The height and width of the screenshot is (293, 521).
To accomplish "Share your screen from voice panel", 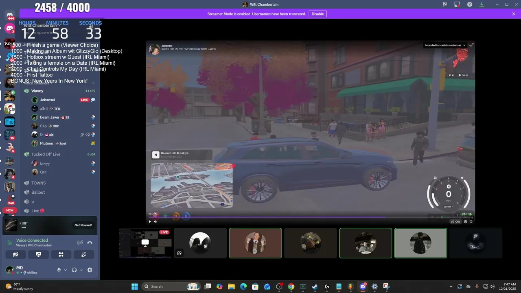I will [x=39, y=254].
